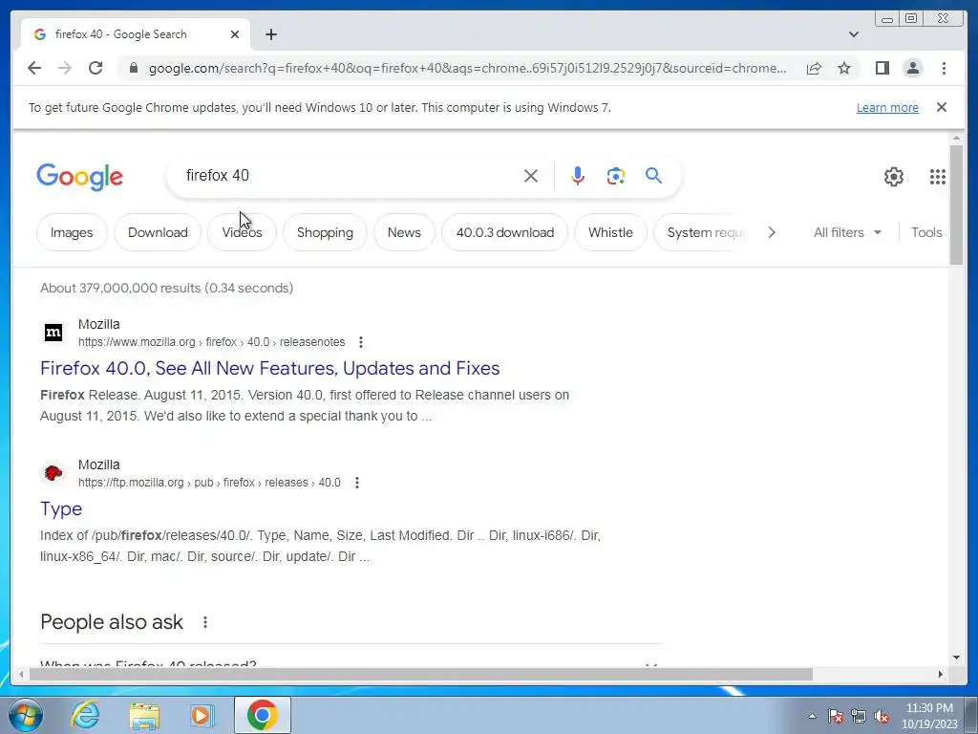Open the Learn more link
This screenshot has height=734, width=978.
(887, 108)
